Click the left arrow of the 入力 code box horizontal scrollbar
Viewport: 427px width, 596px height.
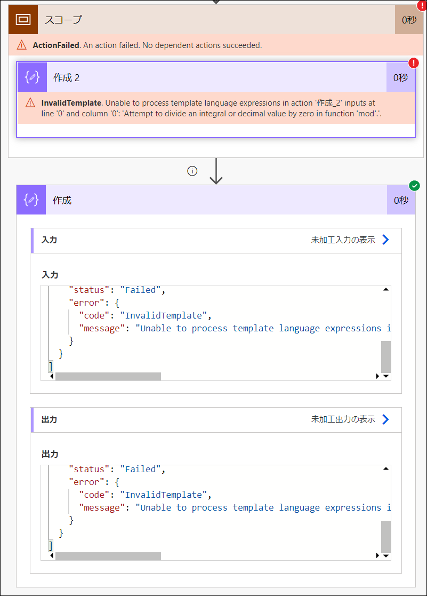tap(52, 376)
